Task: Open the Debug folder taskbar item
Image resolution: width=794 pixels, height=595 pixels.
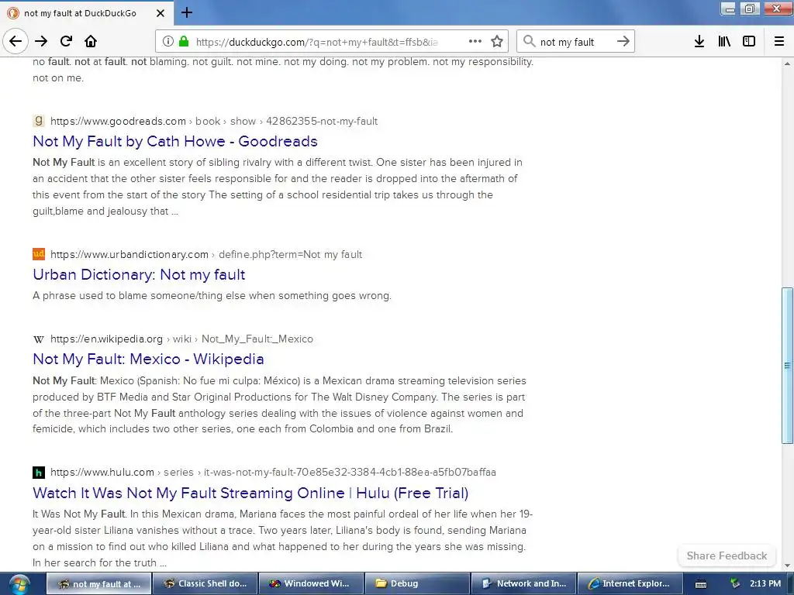Action: pyautogui.click(x=417, y=583)
